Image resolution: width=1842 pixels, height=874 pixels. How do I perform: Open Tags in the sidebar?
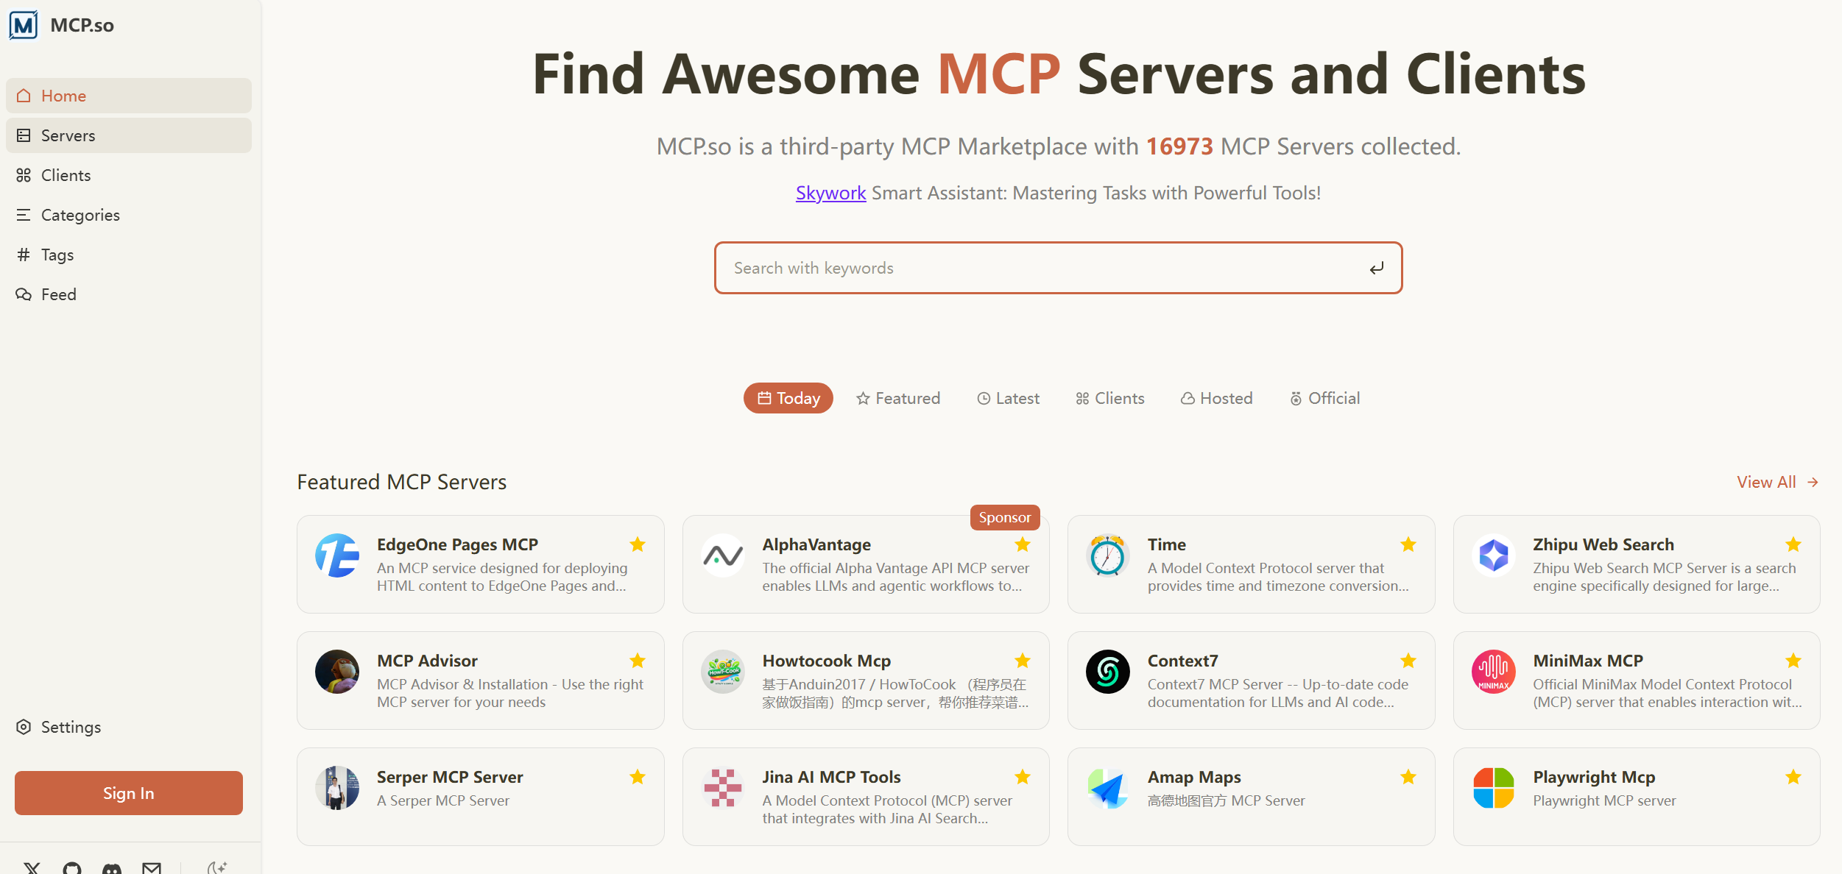tap(57, 255)
